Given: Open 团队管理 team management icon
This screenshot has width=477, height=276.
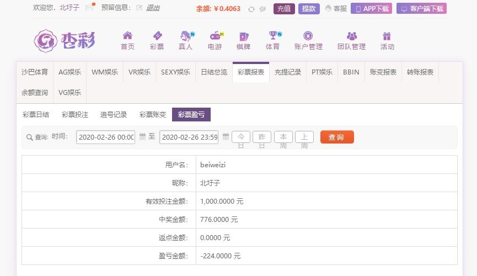Looking at the screenshot, I should pos(352,36).
